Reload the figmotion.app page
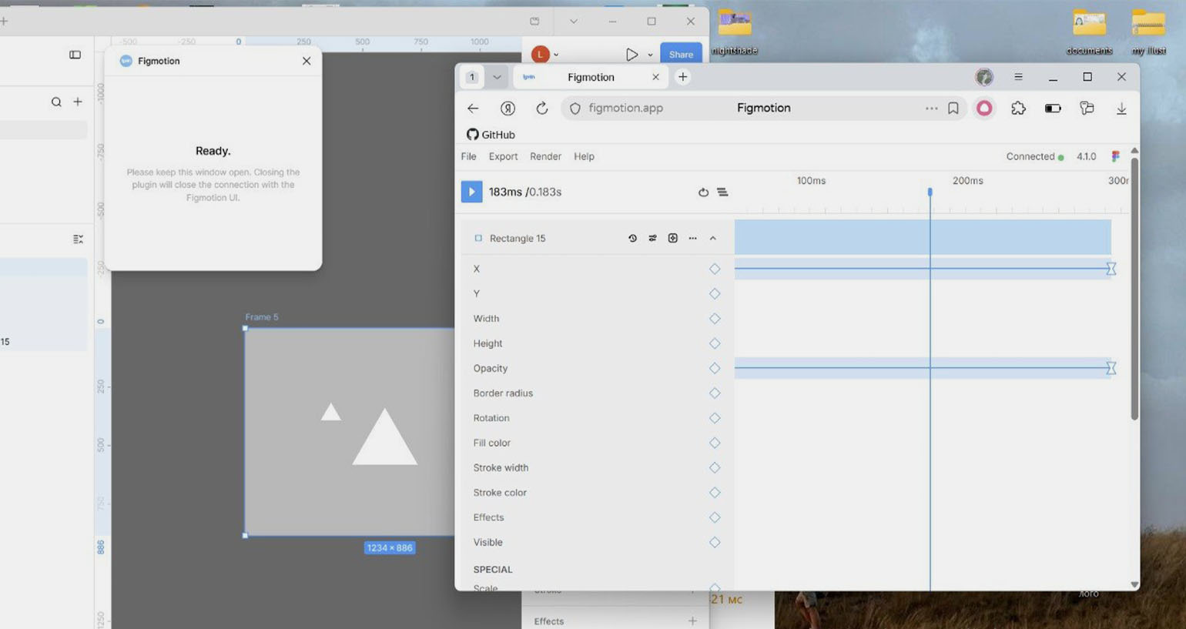 click(542, 109)
